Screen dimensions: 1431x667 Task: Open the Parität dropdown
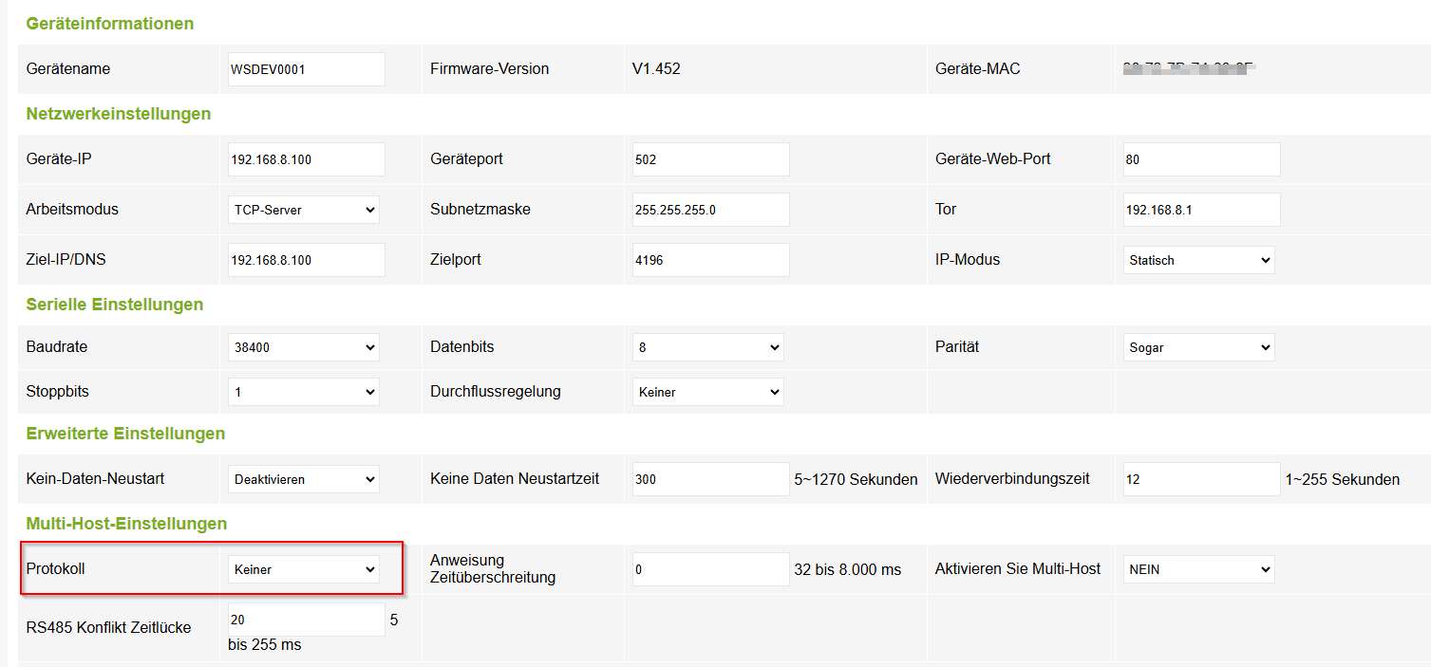pyautogui.click(x=1198, y=347)
